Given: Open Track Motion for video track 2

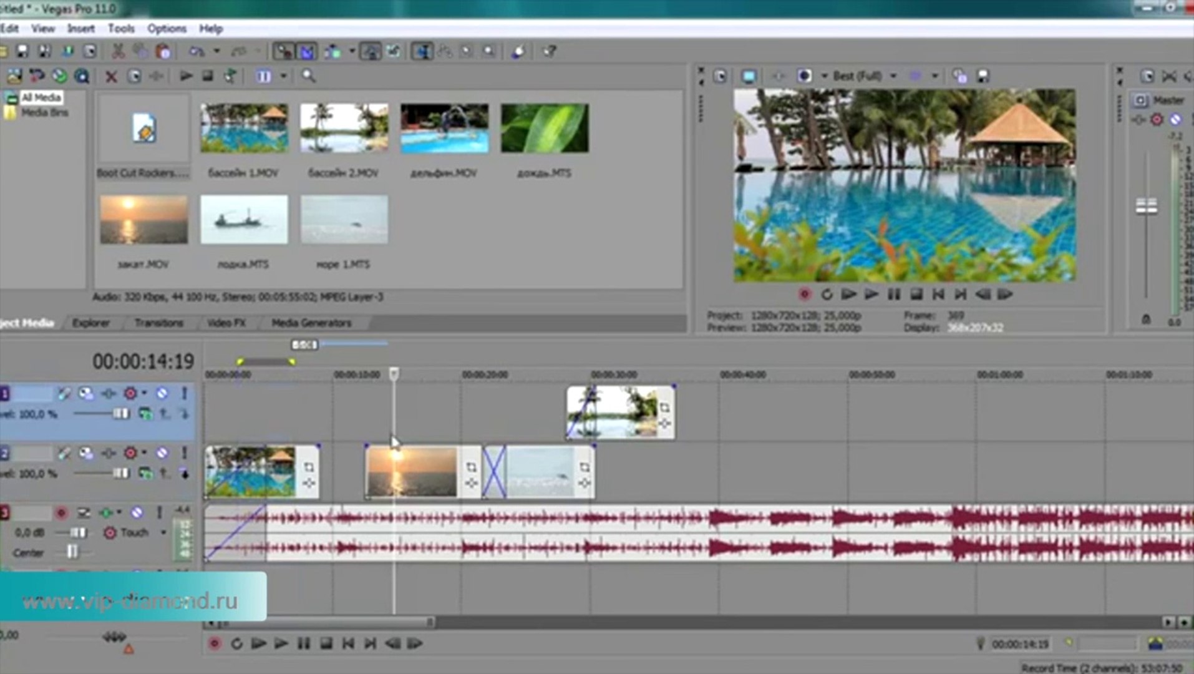Looking at the screenshot, I should (86, 453).
